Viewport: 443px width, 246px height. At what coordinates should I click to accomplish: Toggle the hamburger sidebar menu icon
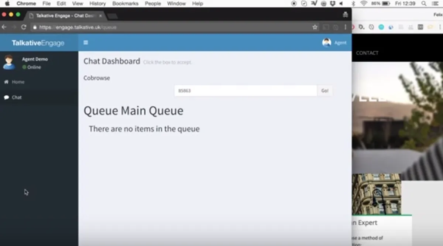[x=86, y=42]
